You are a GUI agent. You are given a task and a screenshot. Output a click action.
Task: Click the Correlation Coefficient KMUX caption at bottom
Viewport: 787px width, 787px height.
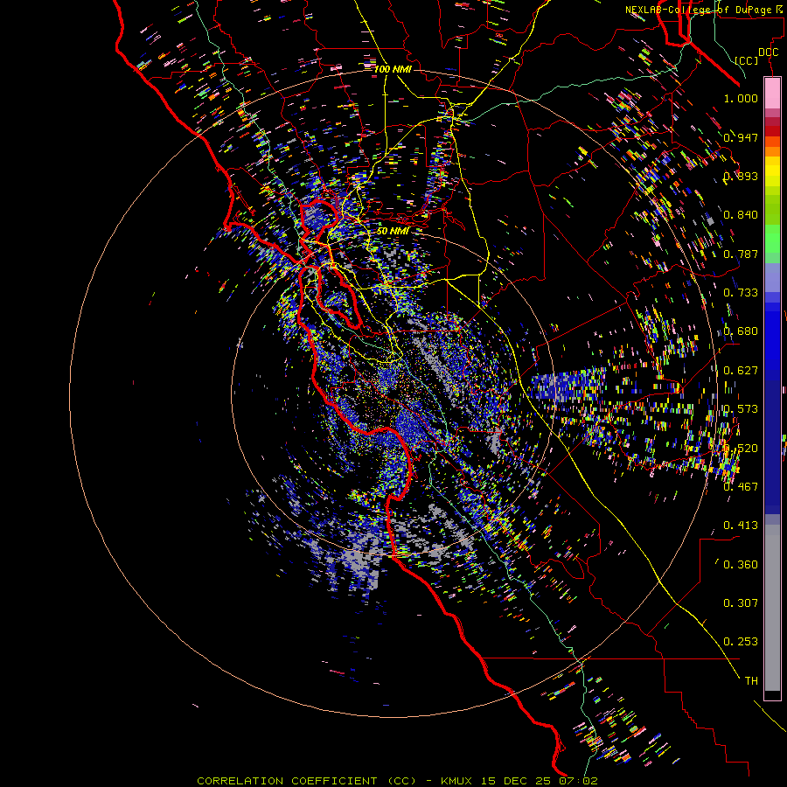tap(397, 781)
